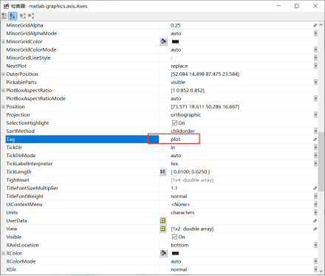This screenshot has height=276, width=325.
Task: Open the TickDir dropdown
Action: coord(315,148)
